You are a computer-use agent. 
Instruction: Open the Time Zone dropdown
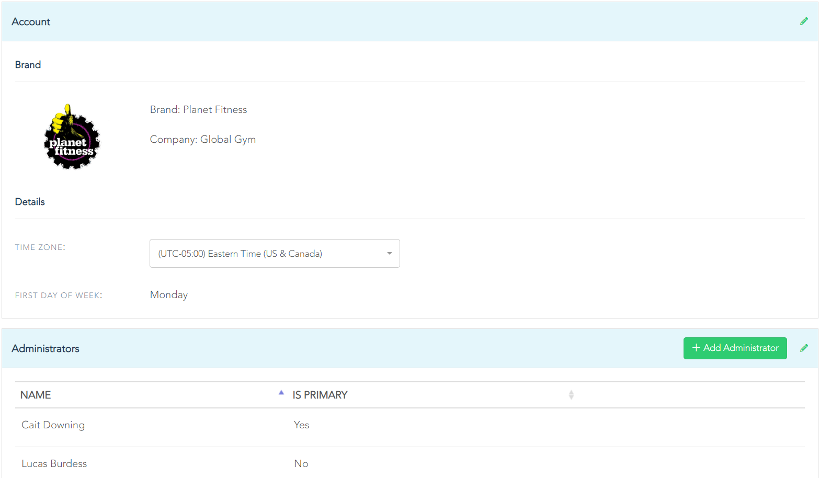[x=275, y=253]
